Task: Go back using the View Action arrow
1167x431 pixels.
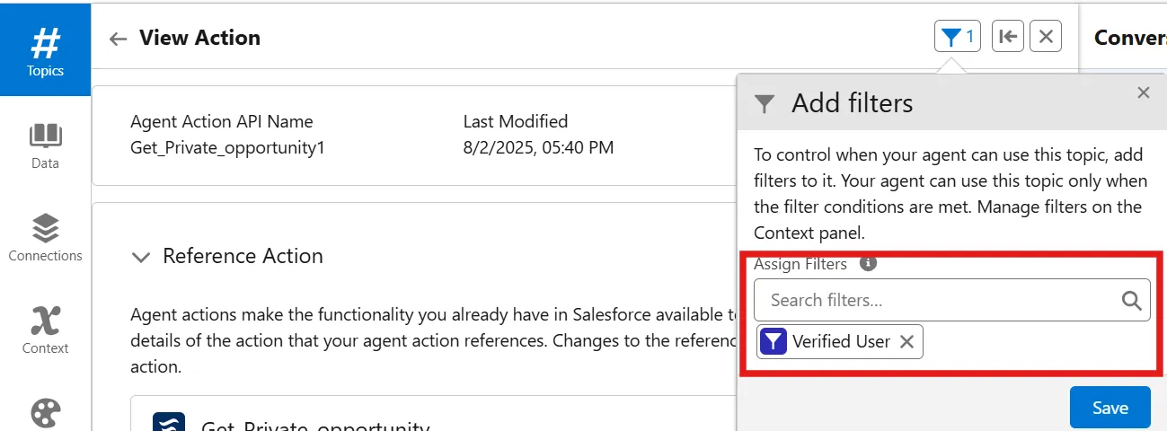Action: point(118,39)
